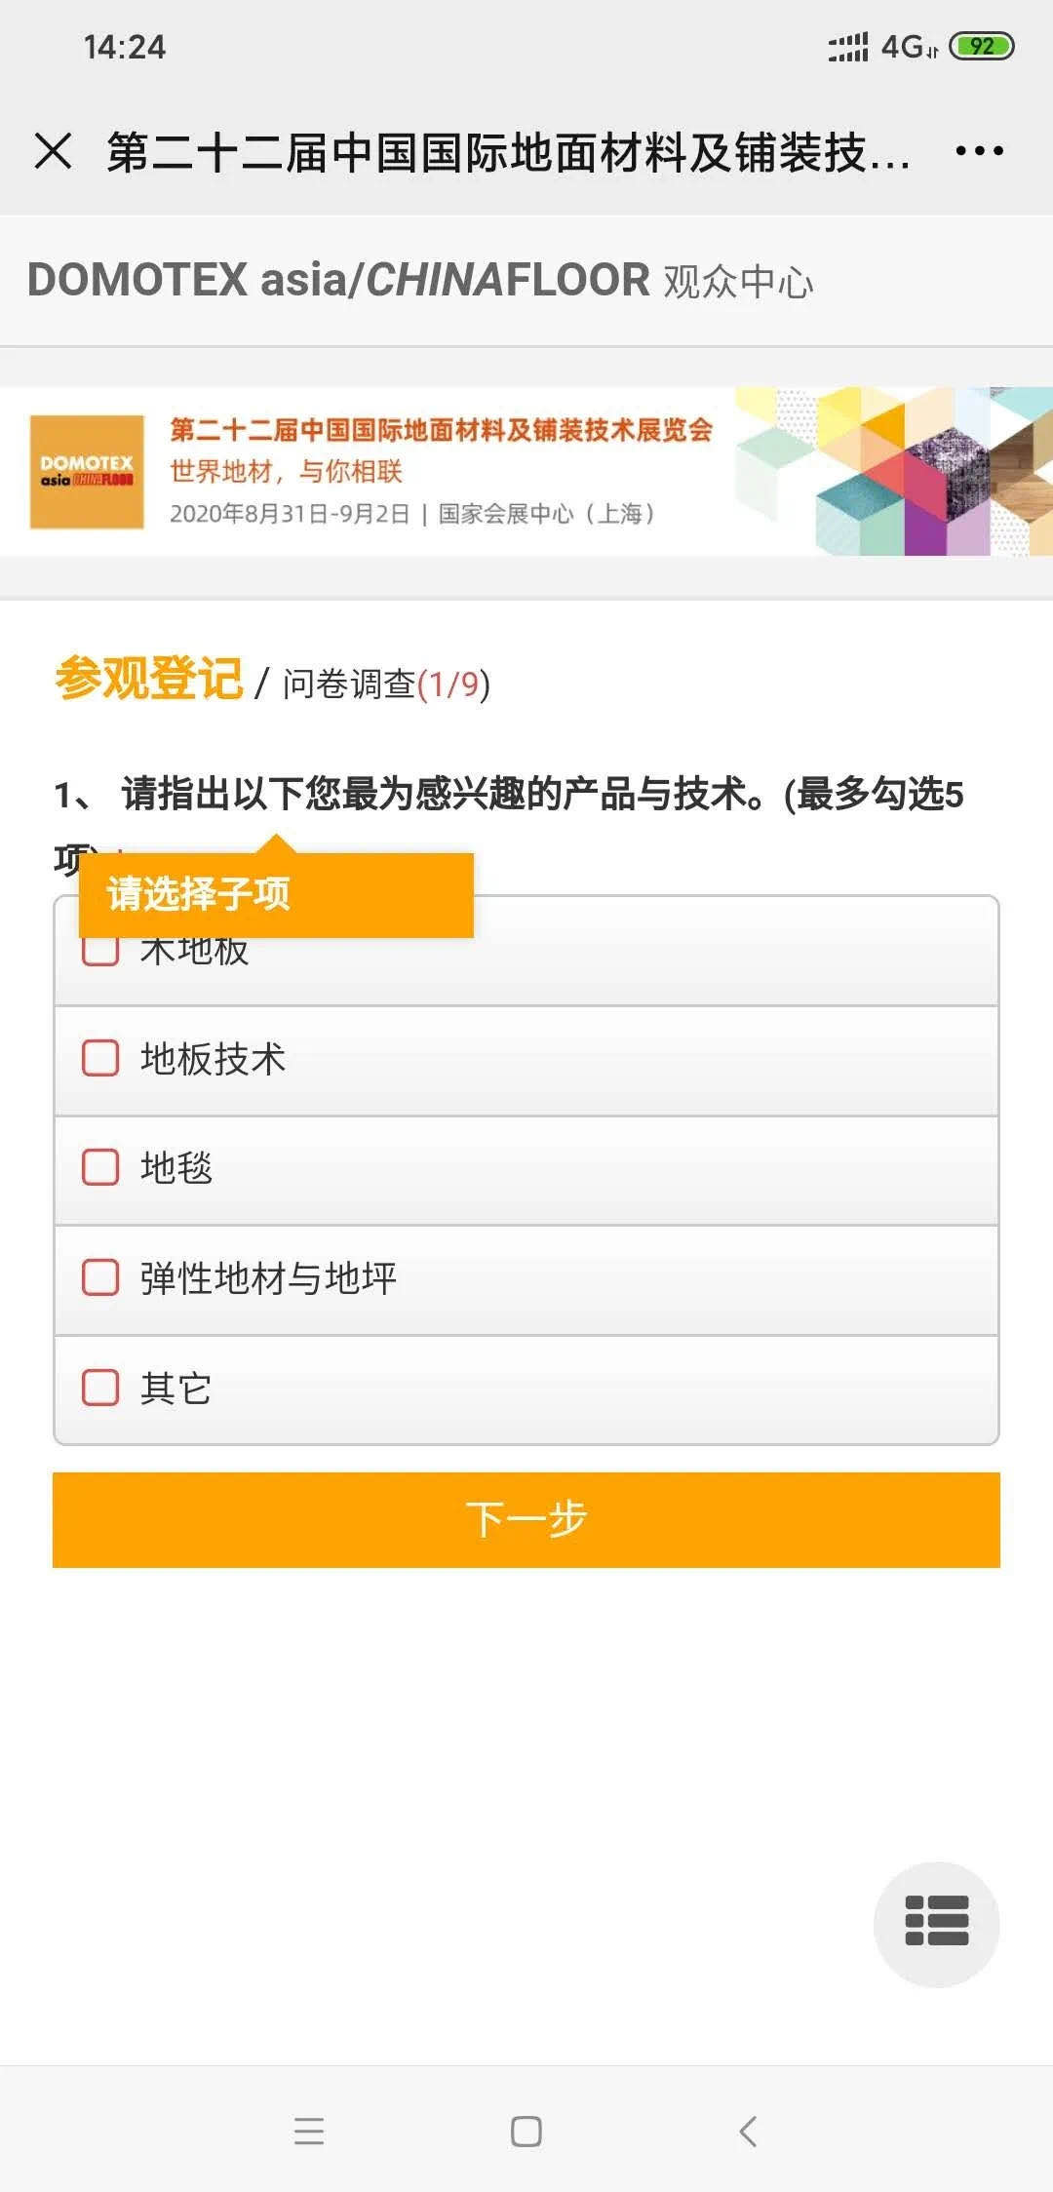Tap Android recent apps navigation icon
The height and width of the screenshot is (2192, 1053).
pyautogui.click(x=309, y=2131)
